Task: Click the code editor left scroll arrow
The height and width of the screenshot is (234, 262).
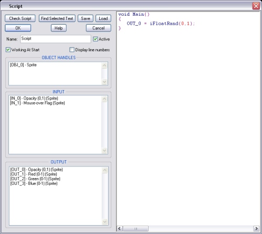Action: pos(120,228)
